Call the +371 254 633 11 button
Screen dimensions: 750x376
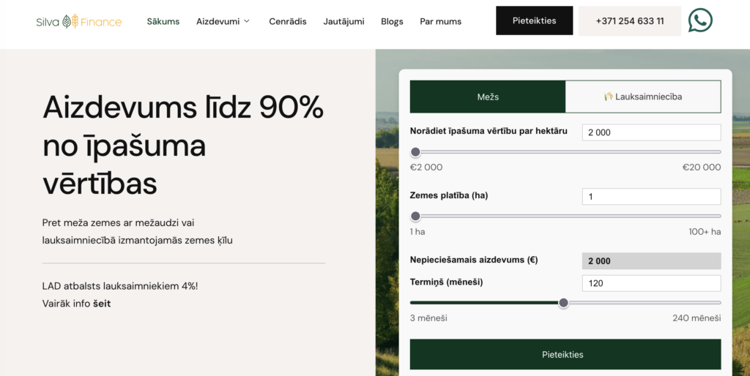pyautogui.click(x=629, y=20)
